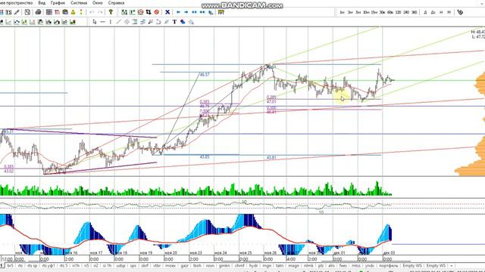Select the vertical line drawing tool

click(111, 22)
